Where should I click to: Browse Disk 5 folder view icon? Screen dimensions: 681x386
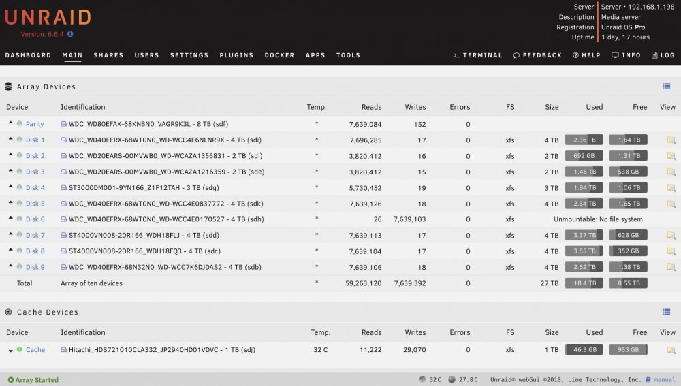671,204
